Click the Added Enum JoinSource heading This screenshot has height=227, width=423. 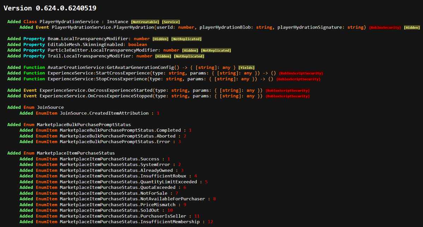coord(35,107)
